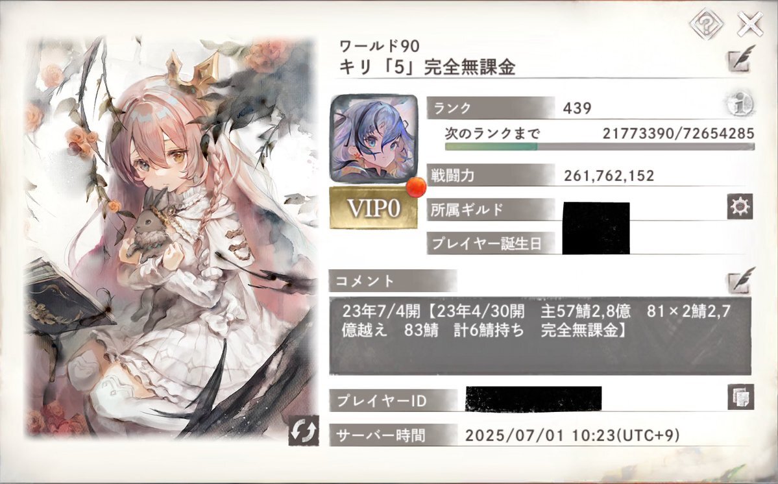Open rank info icon
Viewport: 778px width, 484px height.
740,104
